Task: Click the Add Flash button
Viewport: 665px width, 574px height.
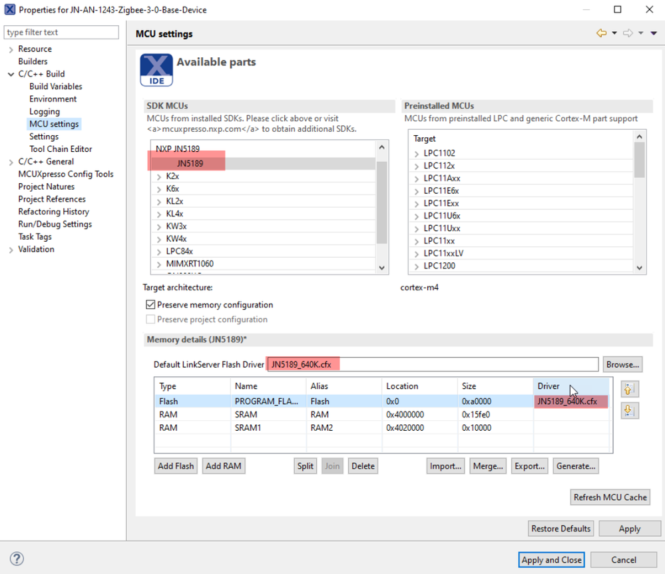Action: tap(176, 466)
